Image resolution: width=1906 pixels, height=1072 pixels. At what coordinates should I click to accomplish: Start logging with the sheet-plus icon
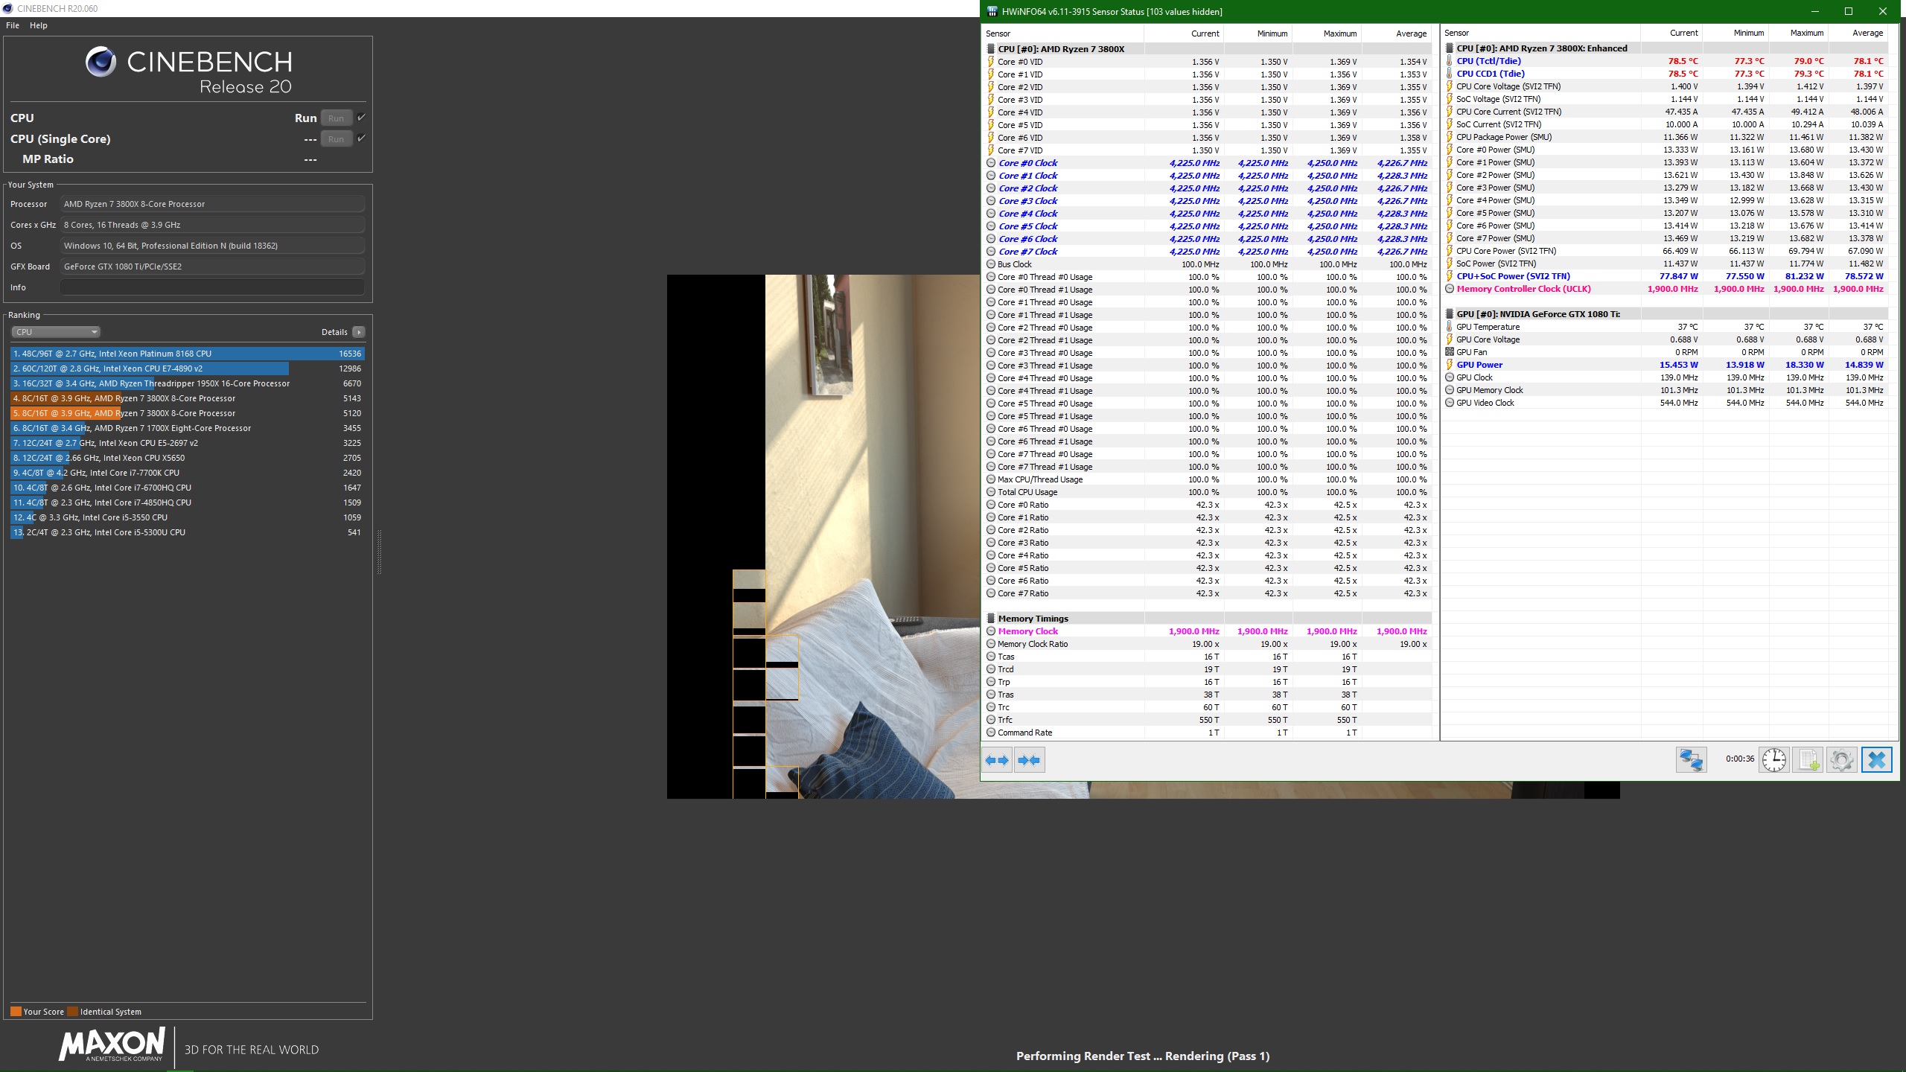click(1808, 760)
